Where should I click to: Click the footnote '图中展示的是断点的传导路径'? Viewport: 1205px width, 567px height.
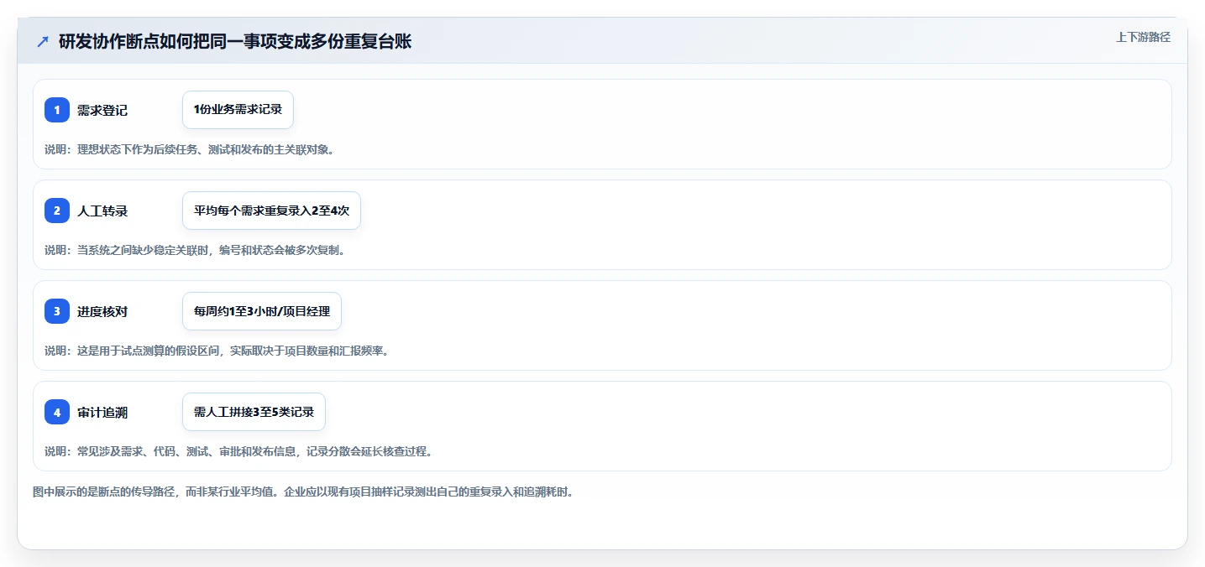[303, 492]
